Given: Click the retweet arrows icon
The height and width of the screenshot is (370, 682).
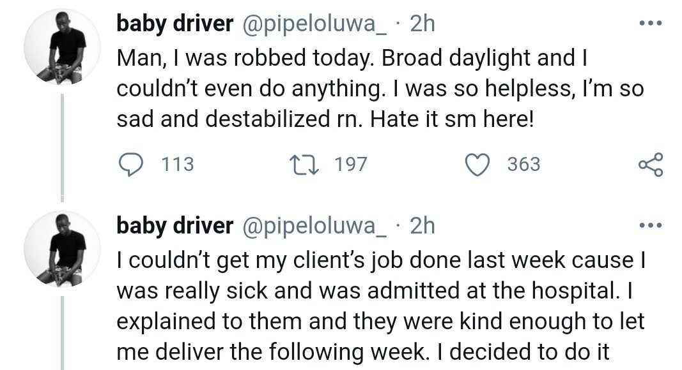Looking at the screenshot, I should [310, 165].
